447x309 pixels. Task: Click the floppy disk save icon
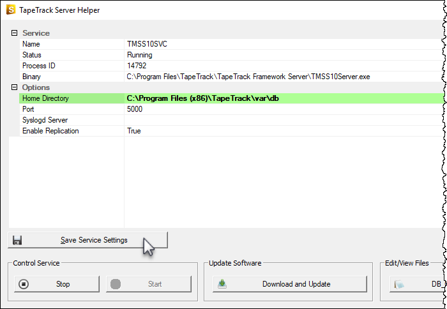point(17,240)
